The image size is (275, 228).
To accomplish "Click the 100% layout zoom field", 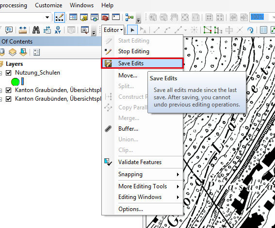I will point(259,17).
